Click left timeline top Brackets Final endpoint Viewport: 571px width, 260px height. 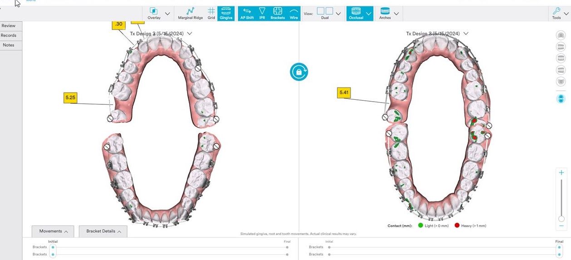click(x=287, y=247)
